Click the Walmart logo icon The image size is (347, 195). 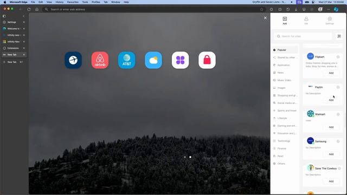[310, 114]
